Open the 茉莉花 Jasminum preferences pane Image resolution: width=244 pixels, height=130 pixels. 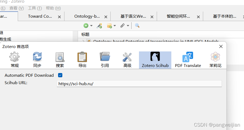(x=215, y=60)
